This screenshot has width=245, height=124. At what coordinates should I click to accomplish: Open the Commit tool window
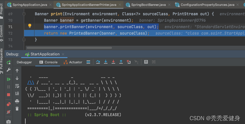pyautogui.click(x=1, y=33)
